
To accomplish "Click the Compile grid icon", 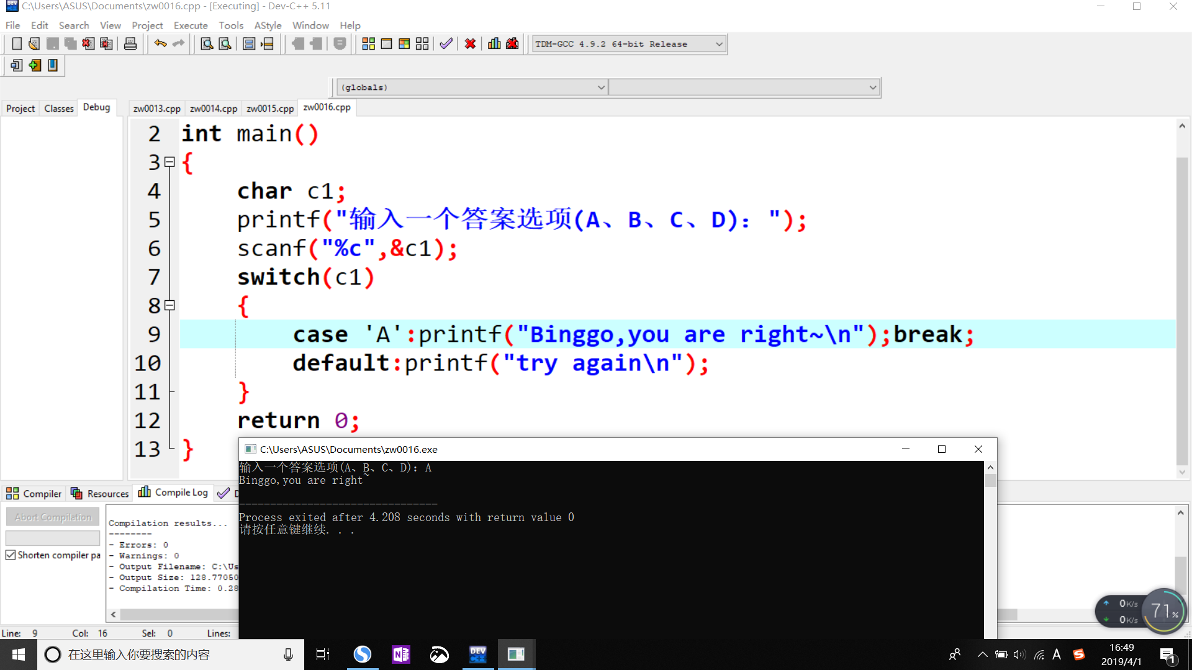I will tap(368, 44).
